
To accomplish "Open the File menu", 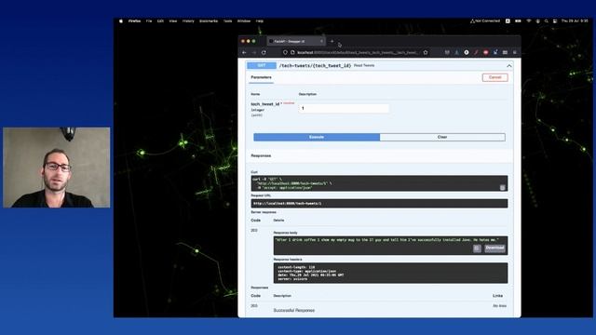I will [x=149, y=21].
